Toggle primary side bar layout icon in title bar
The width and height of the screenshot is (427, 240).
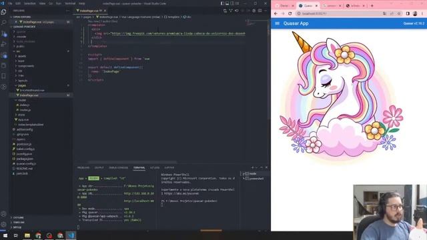(x=222, y=3)
